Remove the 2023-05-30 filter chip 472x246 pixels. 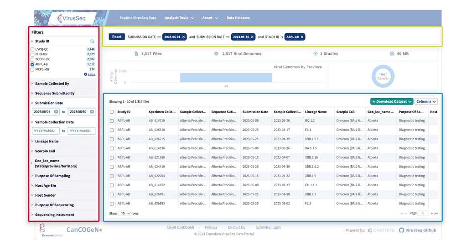click(252, 37)
